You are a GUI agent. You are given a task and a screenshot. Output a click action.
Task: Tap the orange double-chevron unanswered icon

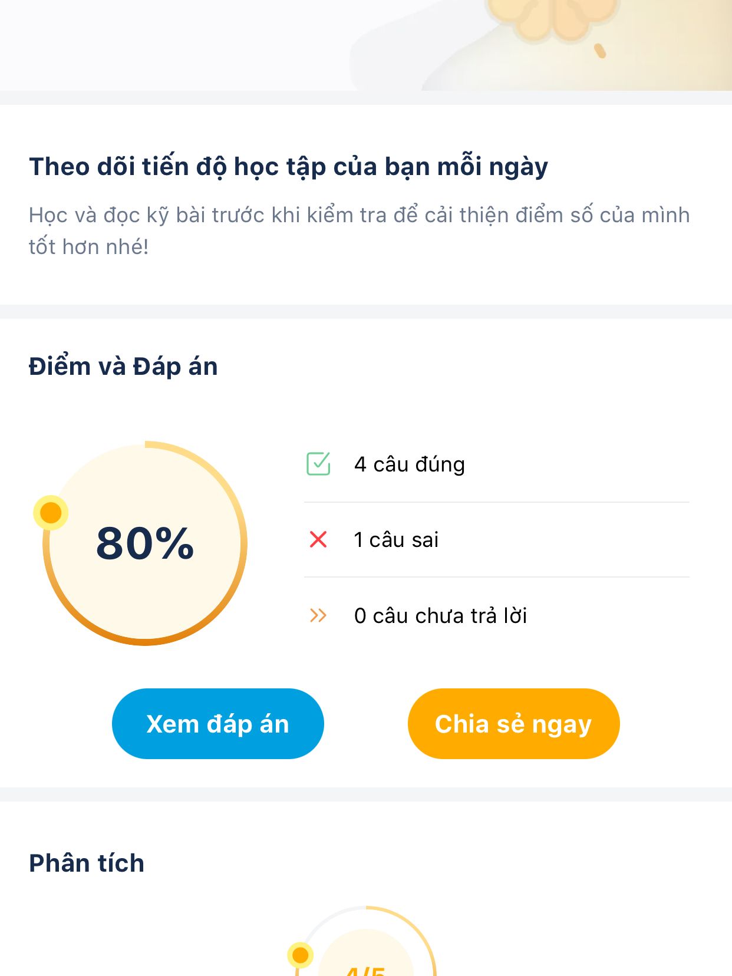click(318, 615)
